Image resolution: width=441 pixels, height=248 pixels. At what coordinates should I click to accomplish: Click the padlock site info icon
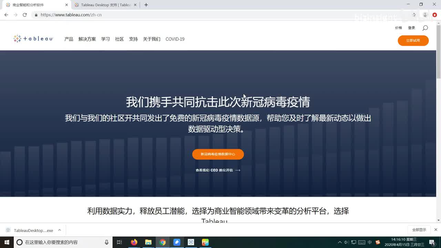point(36,15)
